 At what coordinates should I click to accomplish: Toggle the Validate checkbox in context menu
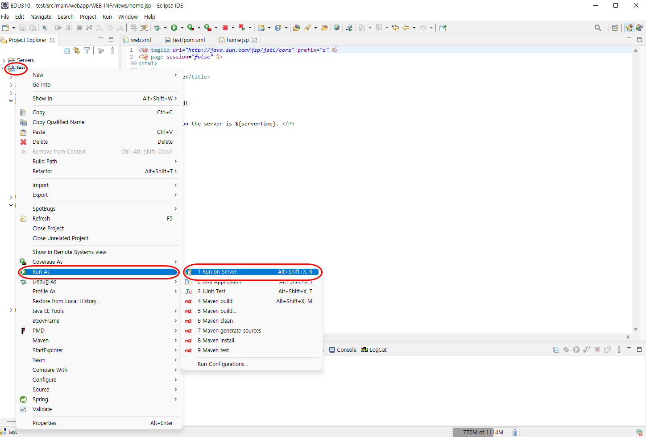(x=23, y=409)
